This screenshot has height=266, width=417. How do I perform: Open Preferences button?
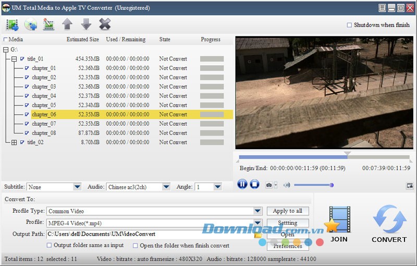(x=288, y=246)
